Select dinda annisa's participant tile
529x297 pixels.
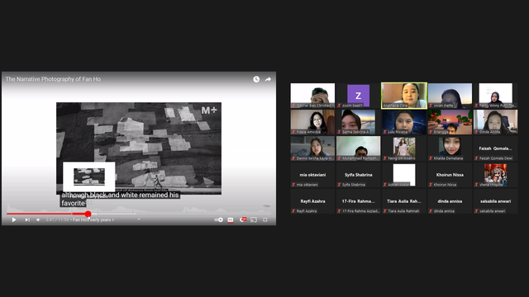[450, 201]
